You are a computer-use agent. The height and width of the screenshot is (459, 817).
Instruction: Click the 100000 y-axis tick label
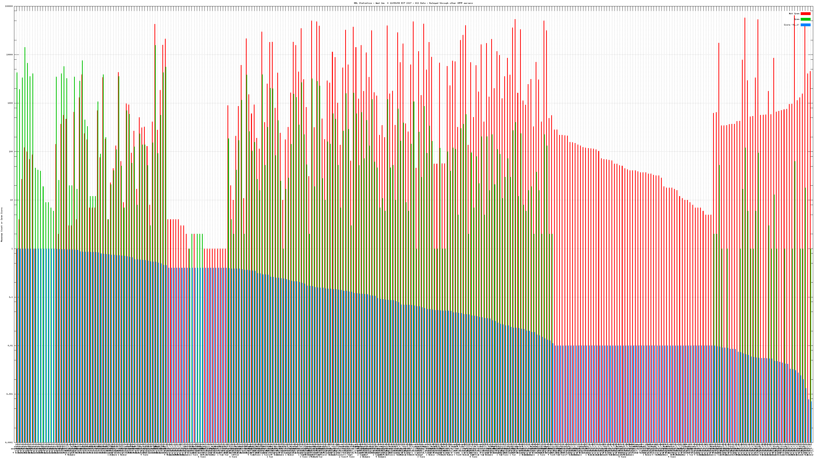pos(9,6)
